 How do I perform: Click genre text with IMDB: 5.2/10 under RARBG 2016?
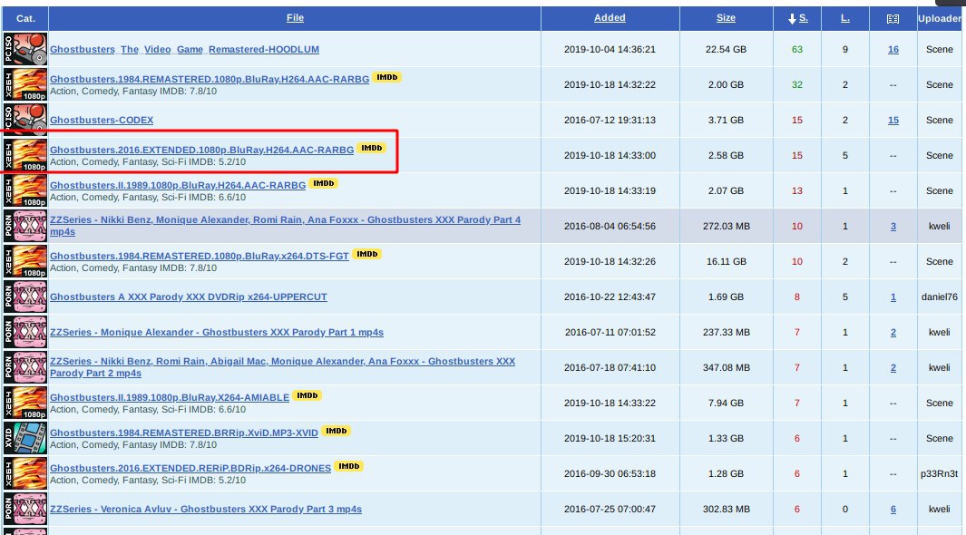point(148,162)
